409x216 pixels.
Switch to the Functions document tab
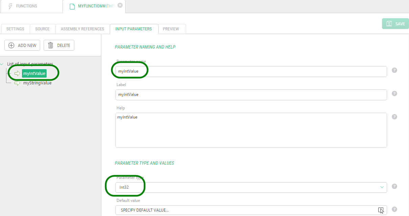tap(26, 6)
